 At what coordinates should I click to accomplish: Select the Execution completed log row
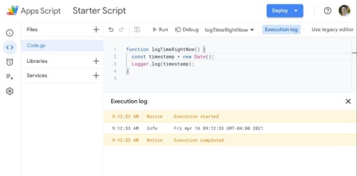(230, 140)
